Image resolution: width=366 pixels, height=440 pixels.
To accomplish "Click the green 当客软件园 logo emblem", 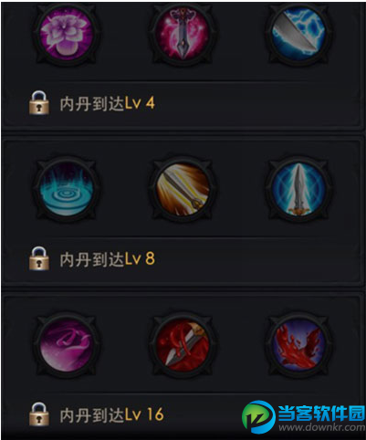I will (x=258, y=416).
